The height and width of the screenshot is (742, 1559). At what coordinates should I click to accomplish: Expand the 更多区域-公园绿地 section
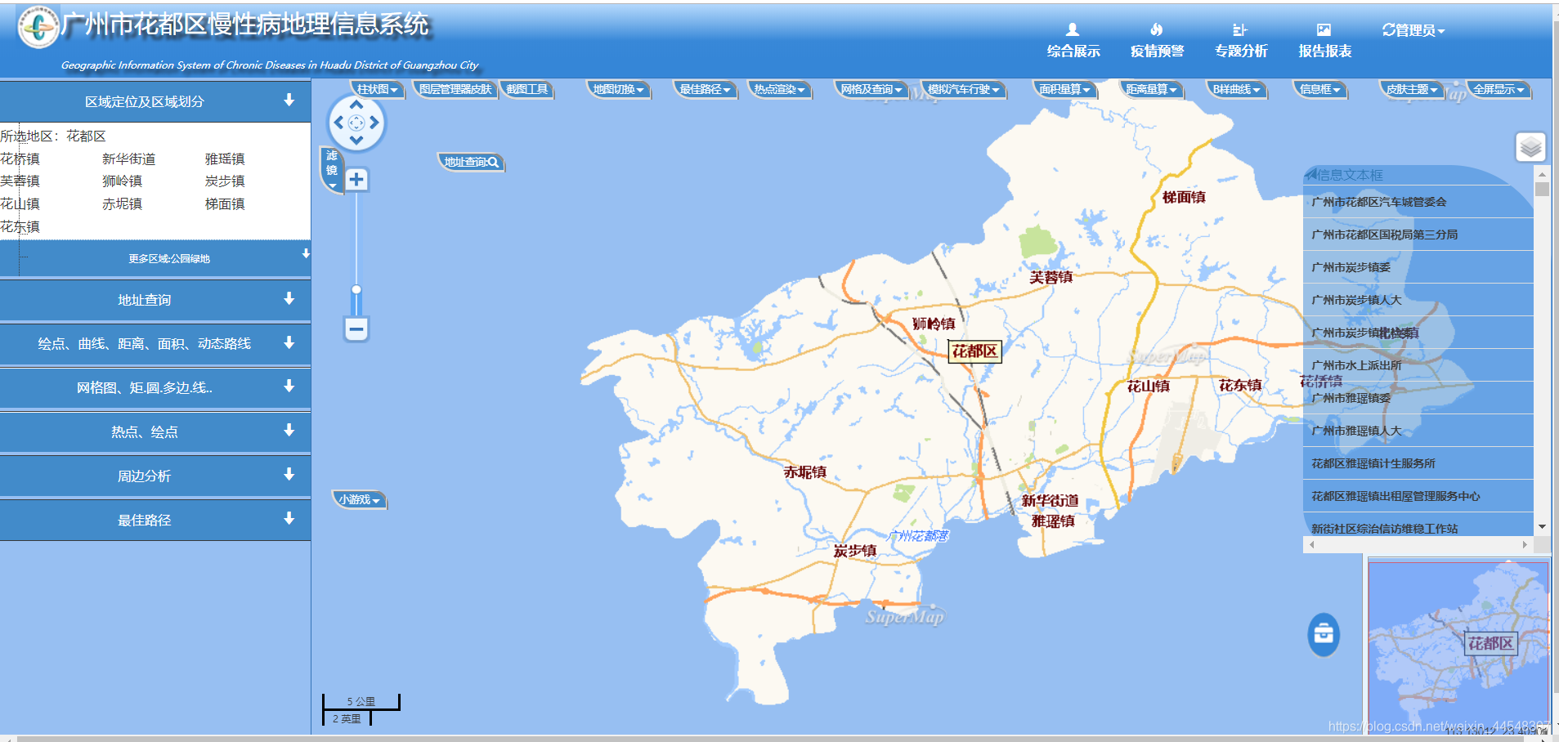pos(155,258)
